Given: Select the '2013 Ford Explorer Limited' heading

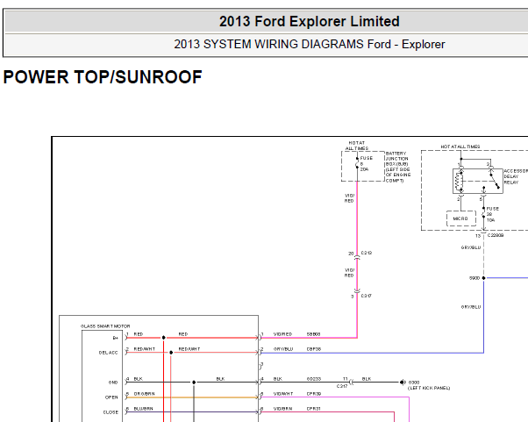Looking at the screenshot, I should click(x=309, y=21).
